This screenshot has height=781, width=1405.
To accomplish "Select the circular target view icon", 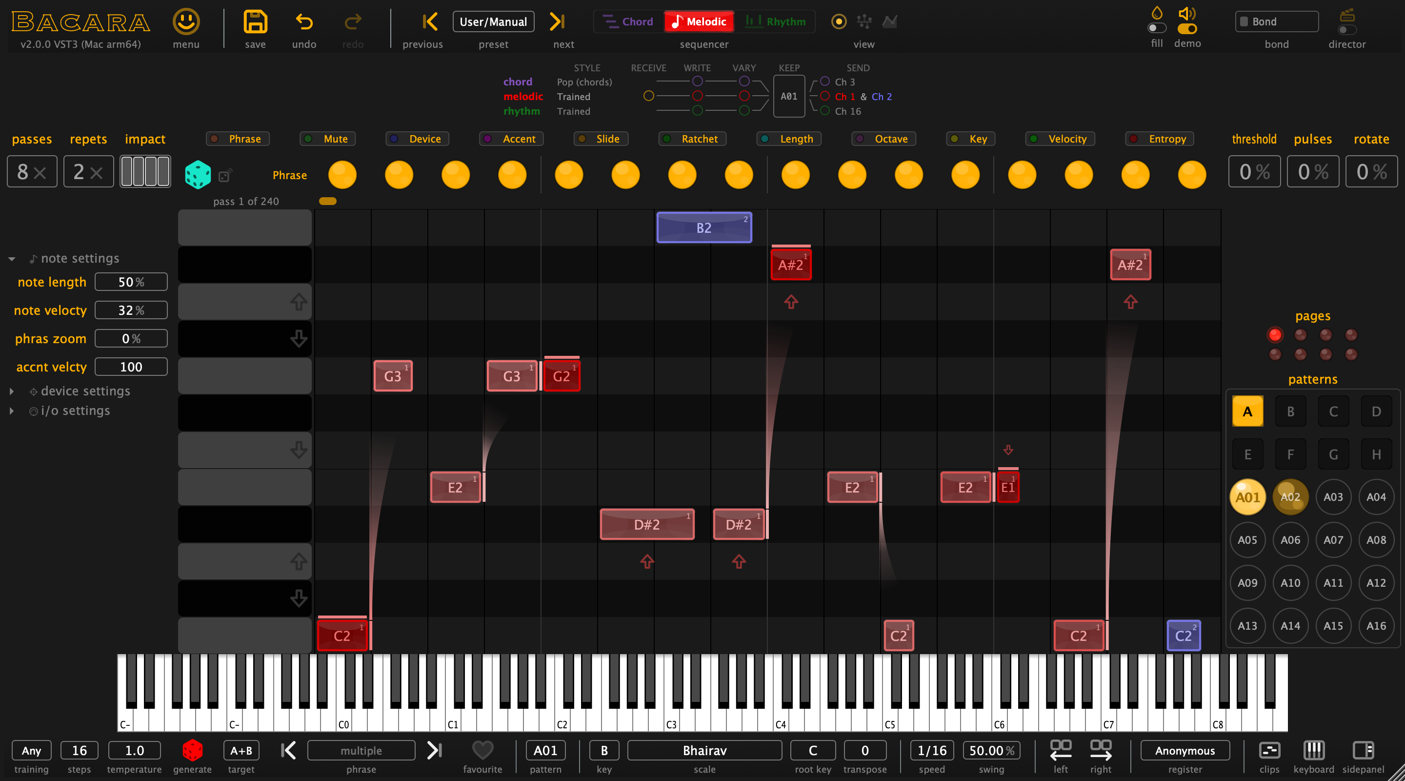I will 838,22.
